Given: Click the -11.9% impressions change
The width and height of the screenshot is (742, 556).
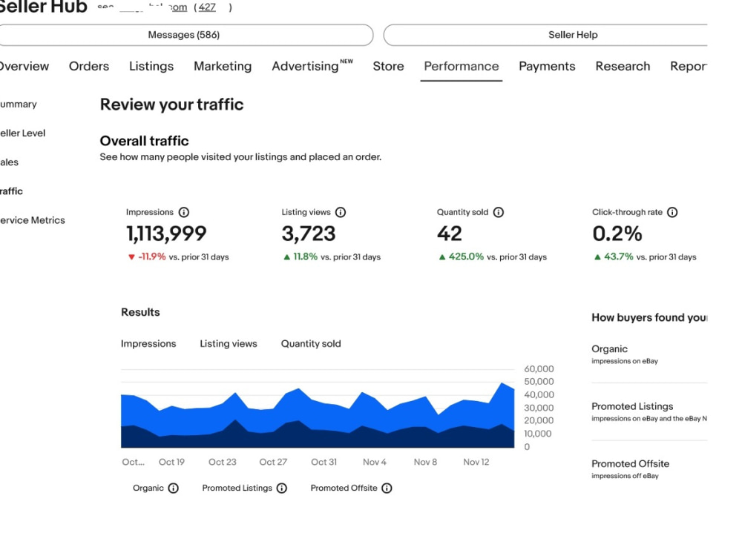Looking at the screenshot, I should [x=151, y=257].
